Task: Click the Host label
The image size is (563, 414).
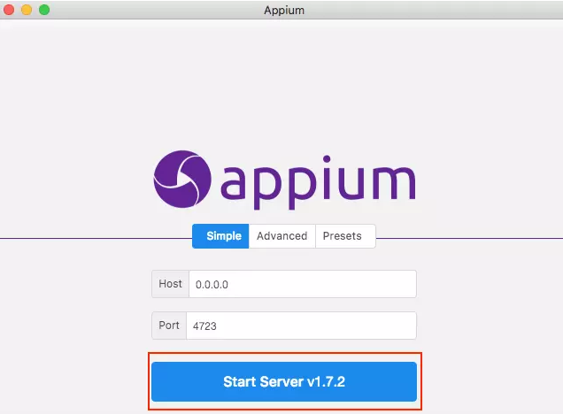Action: tap(170, 284)
